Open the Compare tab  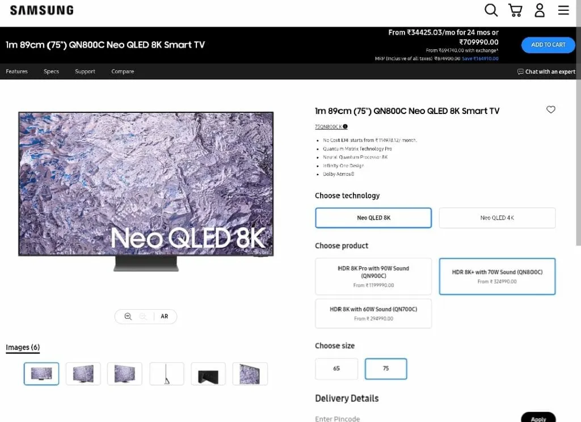pyautogui.click(x=123, y=71)
